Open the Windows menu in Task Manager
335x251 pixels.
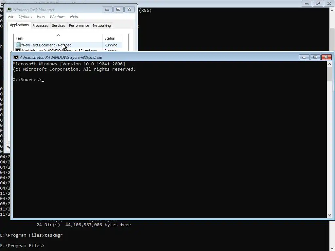(x=58, y=17)
